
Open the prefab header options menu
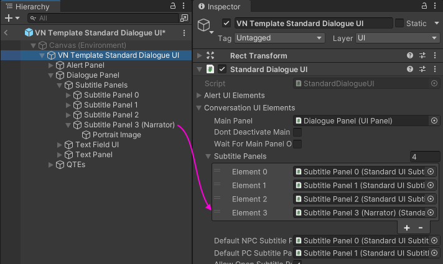pos(184,33)
